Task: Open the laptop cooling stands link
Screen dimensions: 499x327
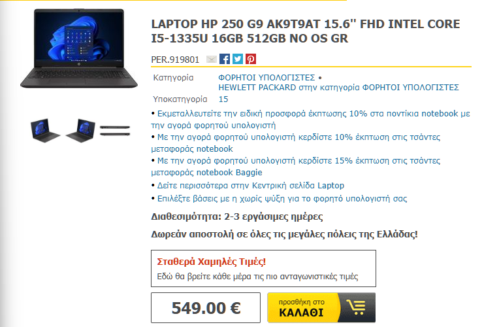Action: (x=282, y=199)
